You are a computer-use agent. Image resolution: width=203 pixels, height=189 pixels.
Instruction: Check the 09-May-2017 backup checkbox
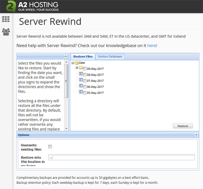[x=84, y=69]
